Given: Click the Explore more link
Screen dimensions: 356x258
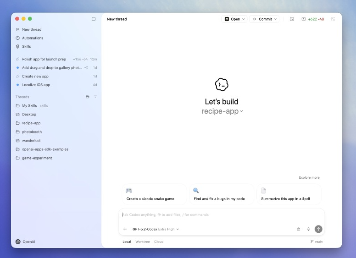Looking at the screenshot, I should (309, 177).
